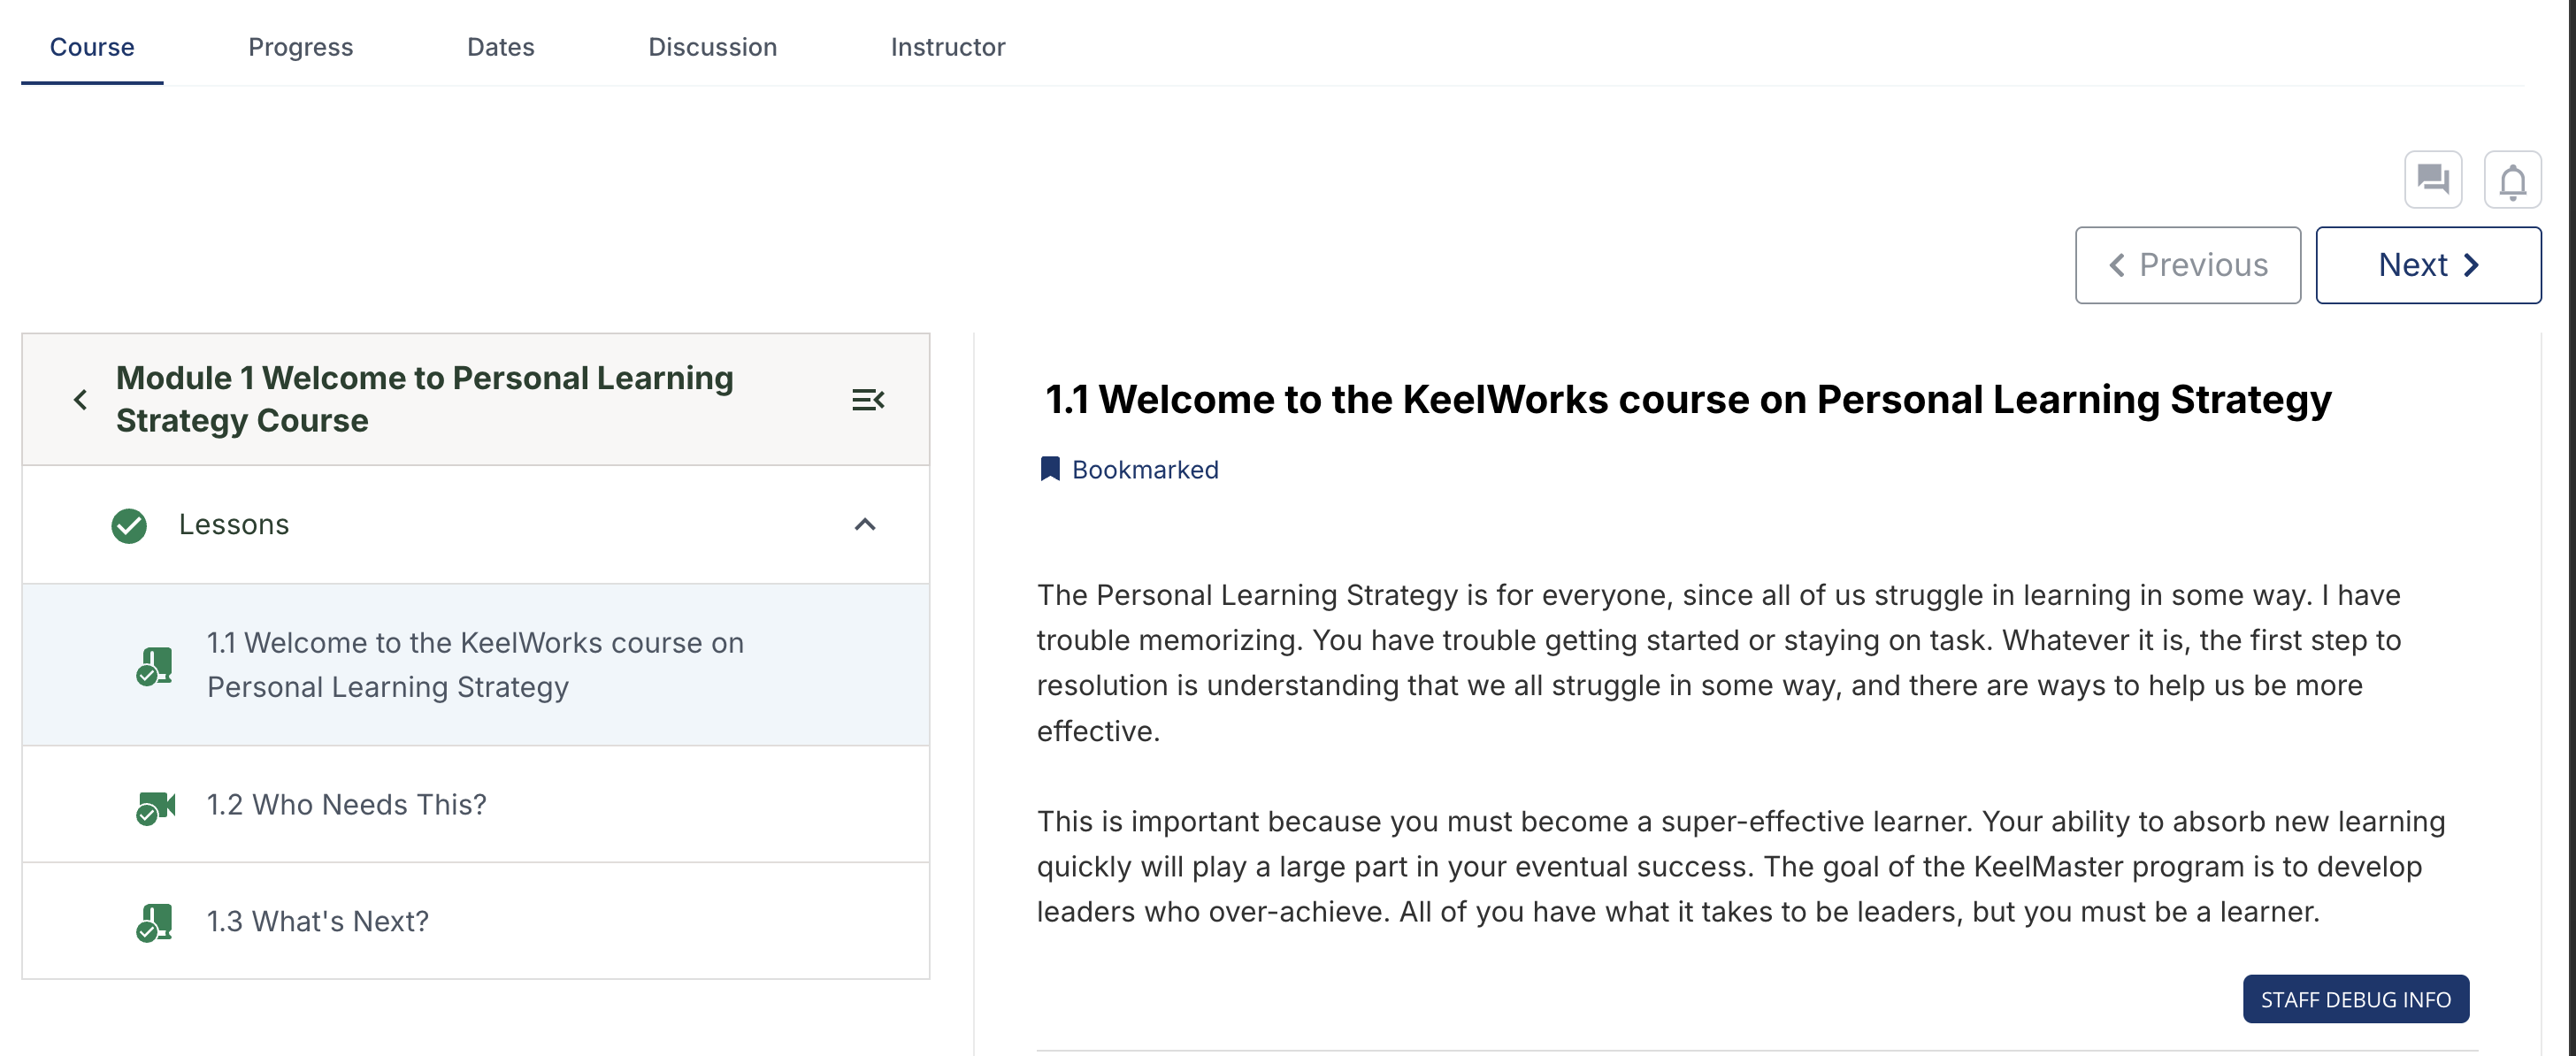Open the Dates tab
2576x1056 pixels.
pyautogui.click(x=501, y=47)
